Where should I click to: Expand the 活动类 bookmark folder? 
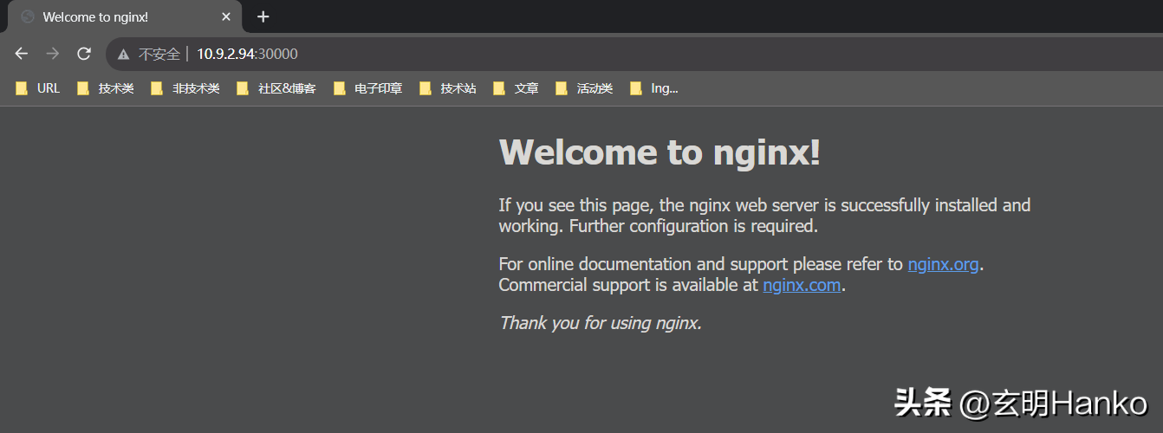pyautogui.click(x=585, y=88)
